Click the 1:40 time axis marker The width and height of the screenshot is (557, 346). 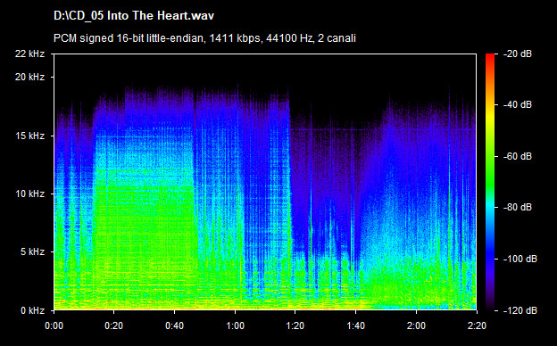click(355, 325)
